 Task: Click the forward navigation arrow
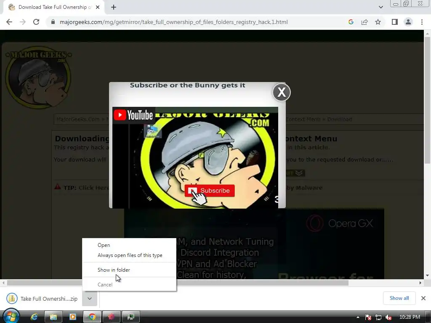point(23,22)
